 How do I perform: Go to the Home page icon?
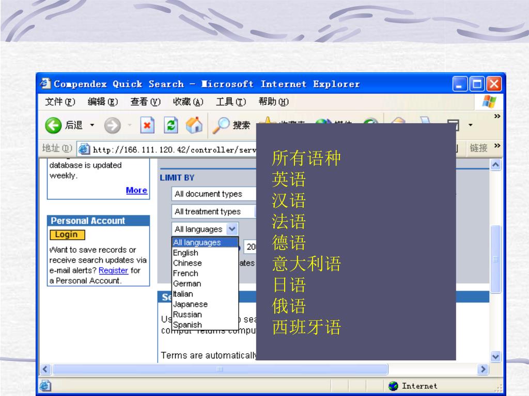click(x=194, y=125)
